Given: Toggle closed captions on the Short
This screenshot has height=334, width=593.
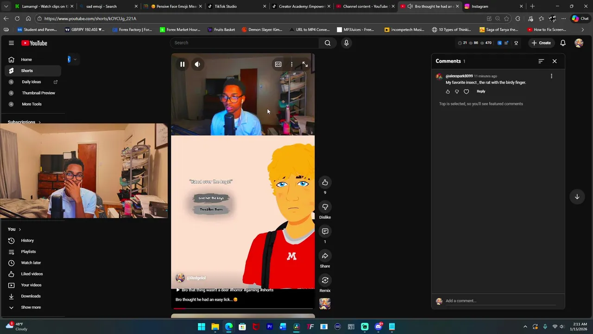Looking at the screenshot, I should click(278, 64).
